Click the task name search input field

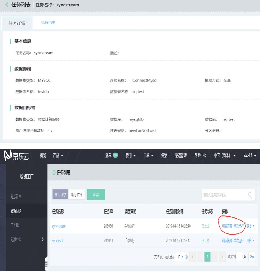[x=224, y=195]
